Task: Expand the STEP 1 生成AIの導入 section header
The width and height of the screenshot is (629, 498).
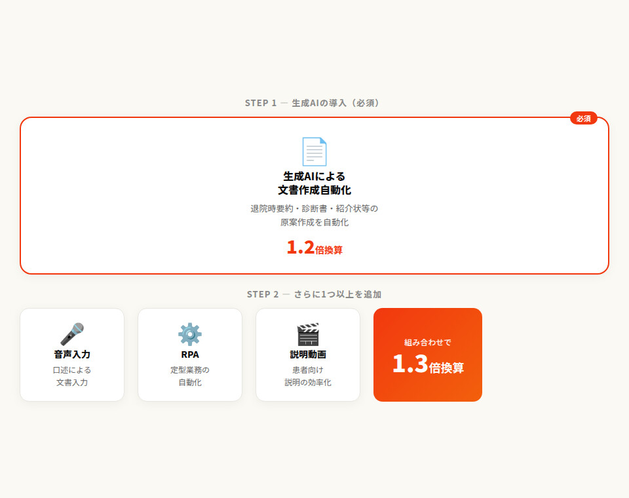Action: point(314,102)
